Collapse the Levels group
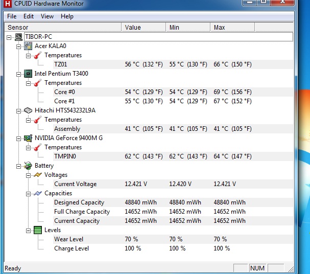Screen dimensions: 310x274 pos(28,231)
